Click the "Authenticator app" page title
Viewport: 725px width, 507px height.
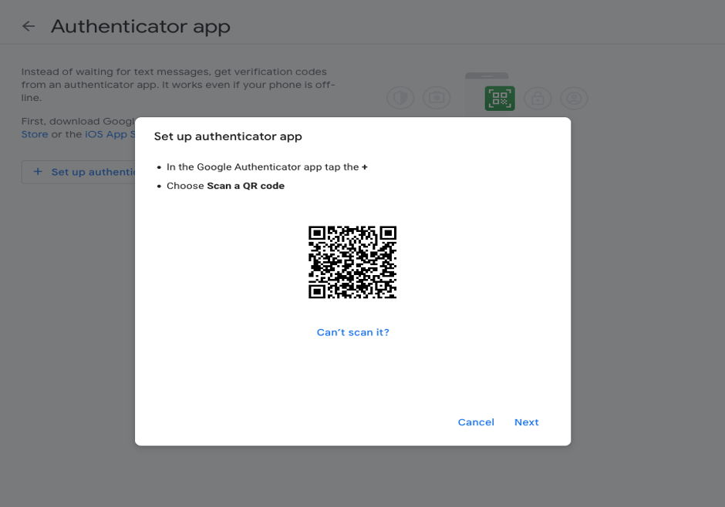[140, 26]
